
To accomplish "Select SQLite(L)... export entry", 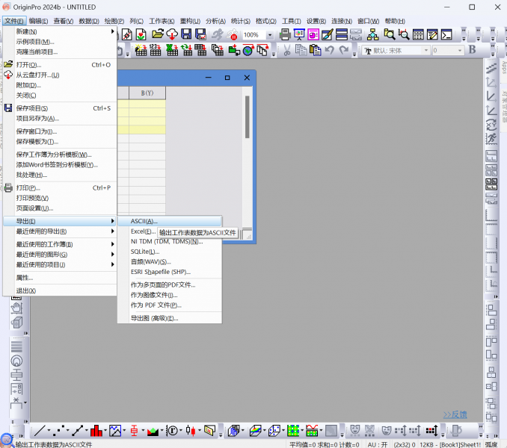I will point(170,252).
